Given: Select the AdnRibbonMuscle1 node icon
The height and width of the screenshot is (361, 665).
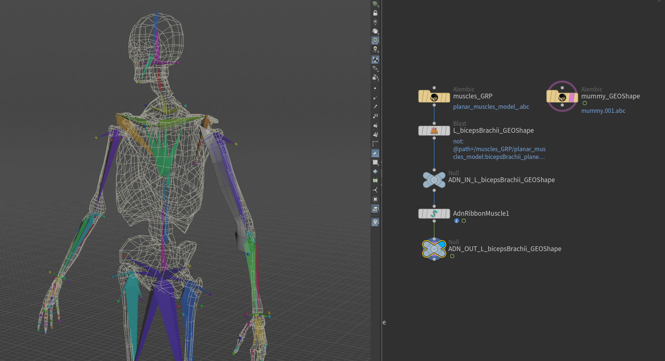Looking at the screenshot, I should click(434, 214).
